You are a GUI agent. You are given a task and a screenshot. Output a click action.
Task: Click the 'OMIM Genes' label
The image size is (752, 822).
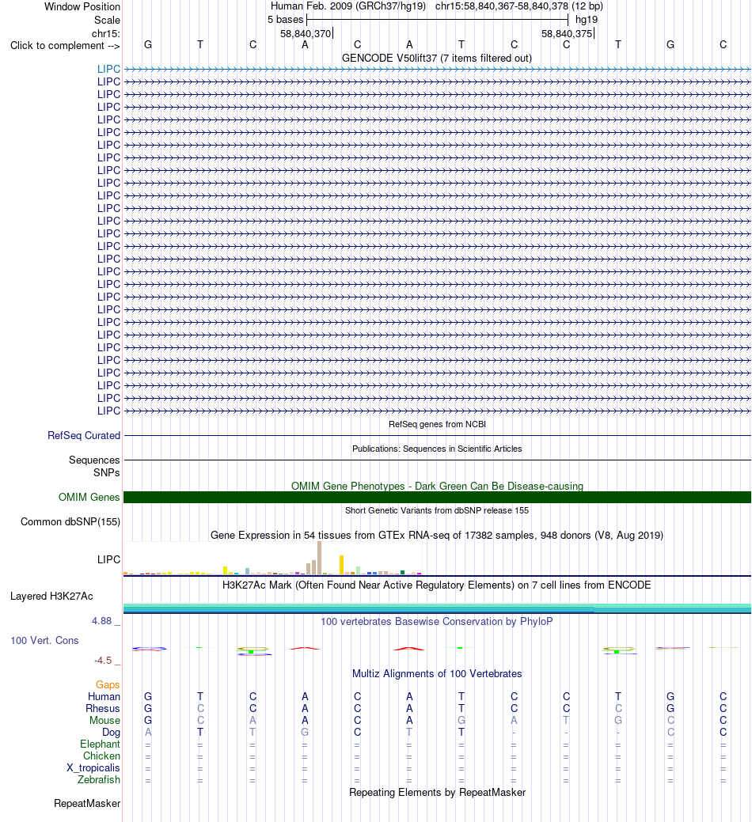[89, 497]
